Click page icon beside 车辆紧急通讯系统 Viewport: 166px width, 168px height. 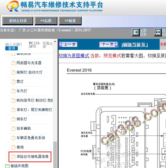(13, 138)
